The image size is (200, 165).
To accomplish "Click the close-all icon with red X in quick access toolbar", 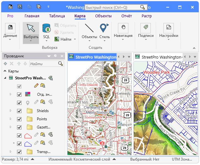I will (x=39, y=7).
